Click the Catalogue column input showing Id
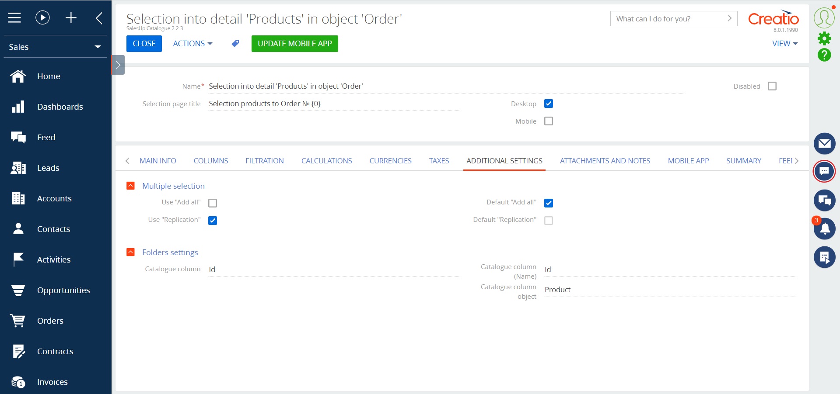 coord(306,270)
